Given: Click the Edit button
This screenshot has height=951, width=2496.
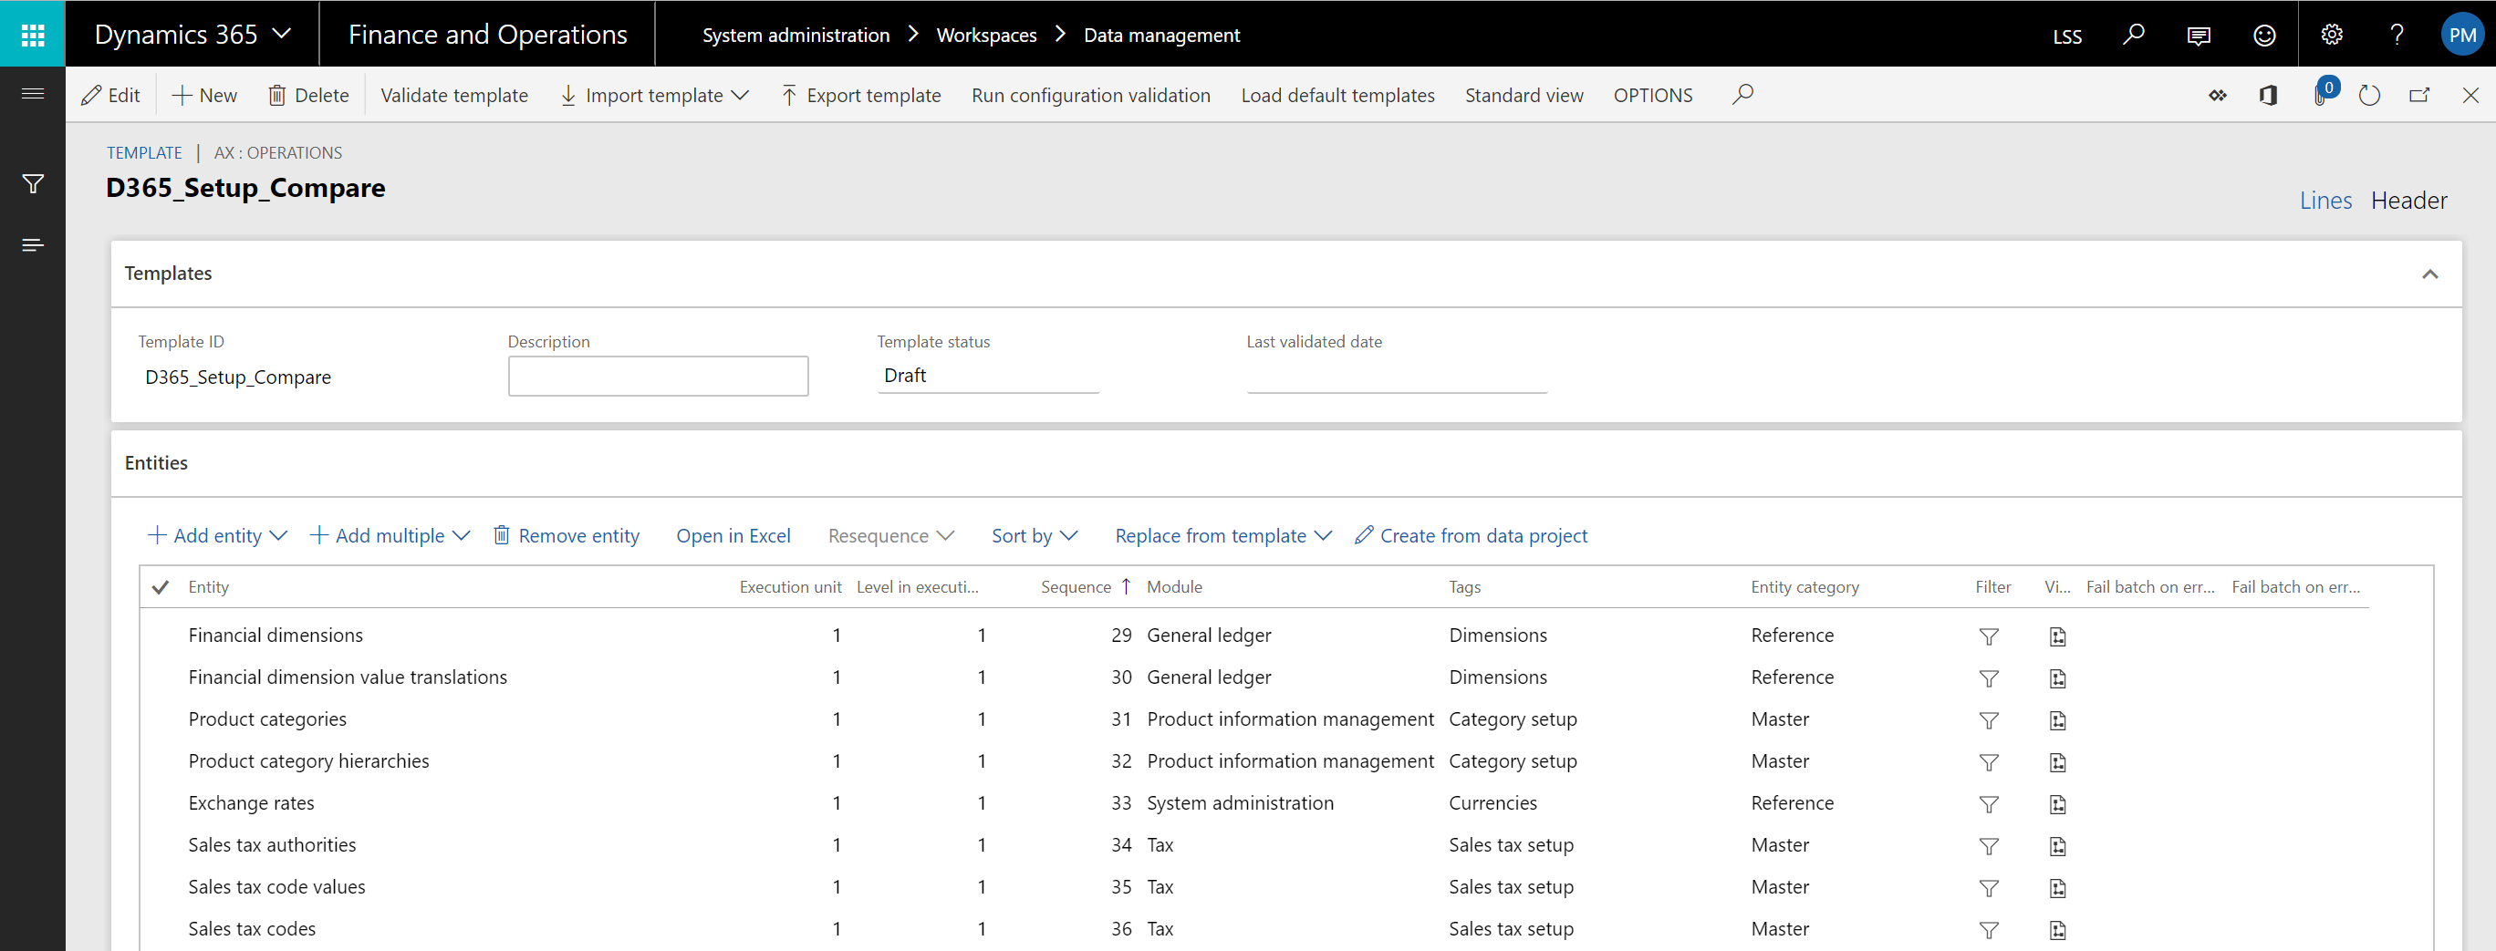Looking at the screenshot, I should click(x=110, y=95).
